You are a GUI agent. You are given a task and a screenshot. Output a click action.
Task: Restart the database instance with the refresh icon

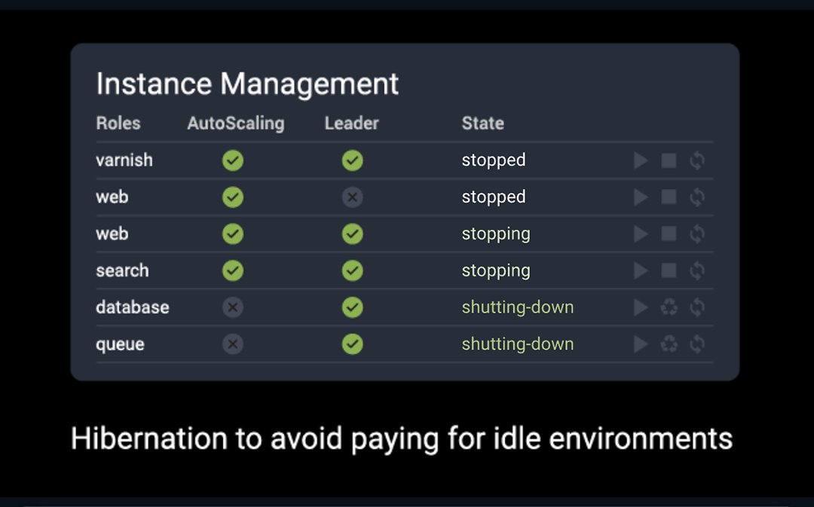point(697,307)
